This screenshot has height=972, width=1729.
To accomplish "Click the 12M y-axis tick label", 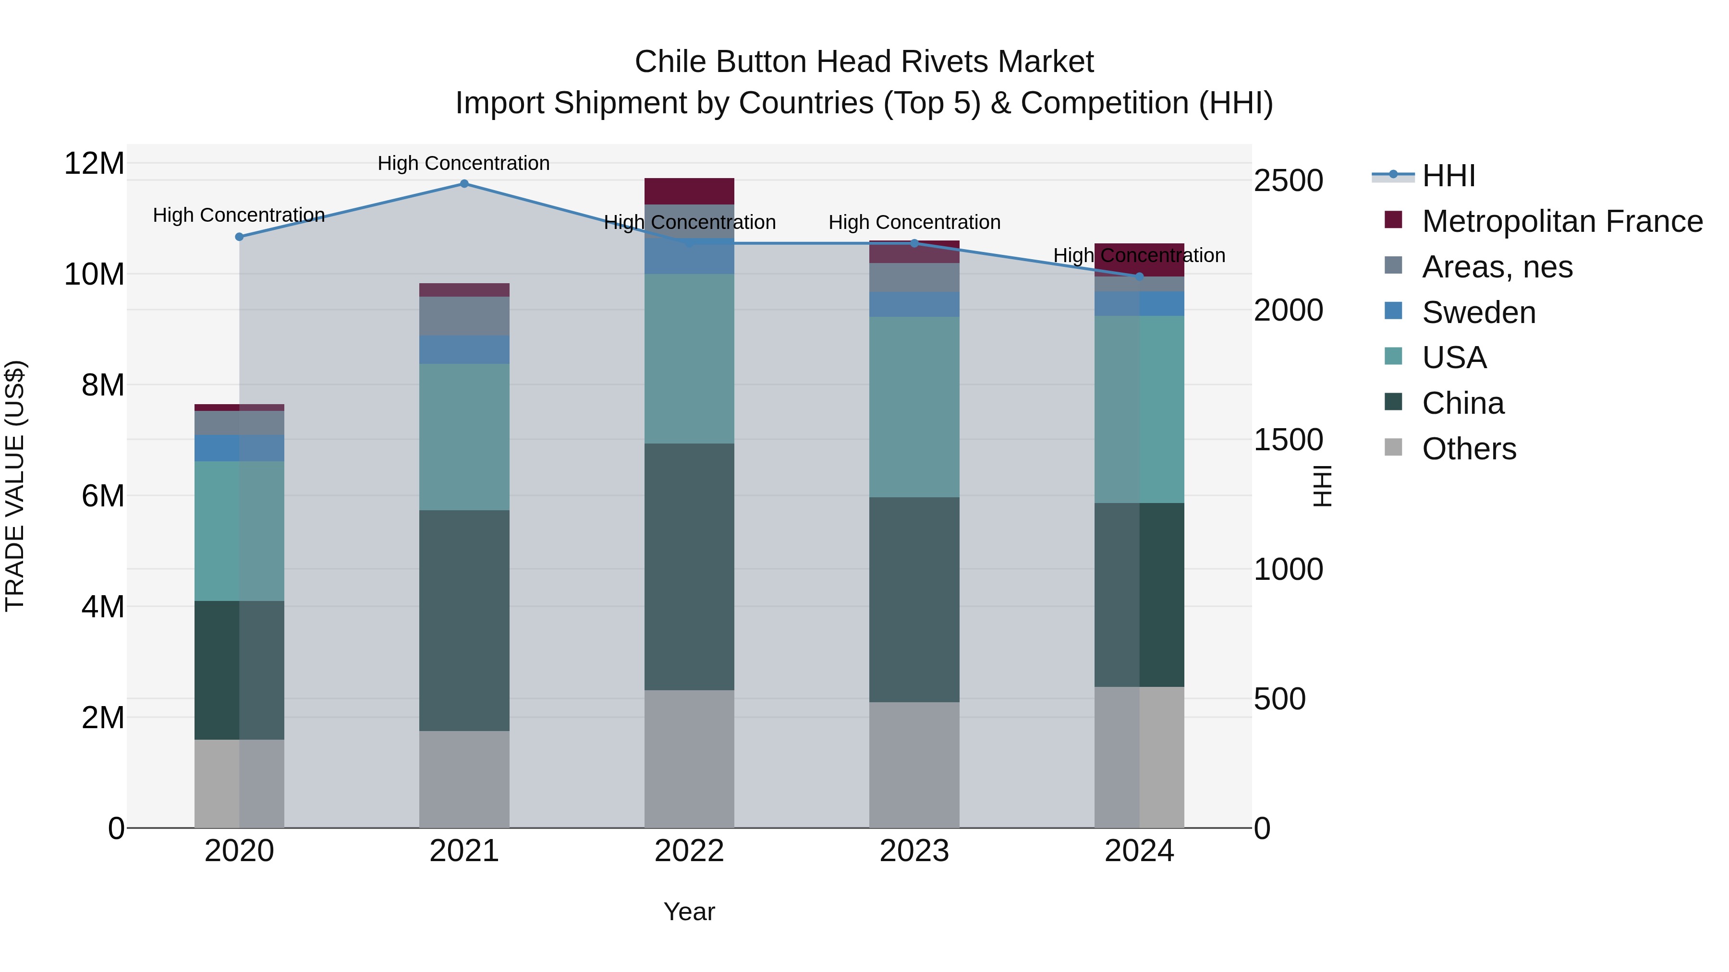I will click(x=94, y=164).
